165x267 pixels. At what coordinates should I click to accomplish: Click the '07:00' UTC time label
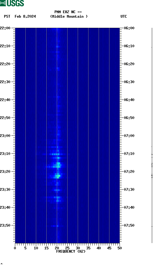coord(129,136)
